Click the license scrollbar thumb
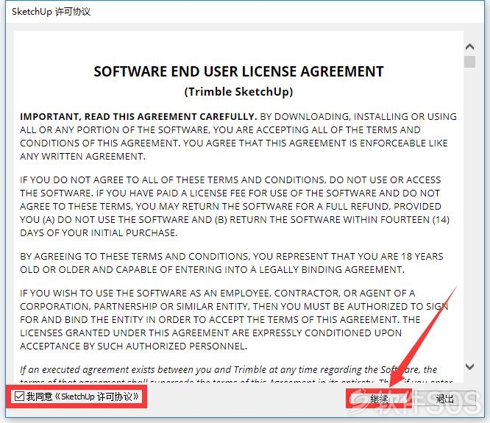Viewport: 490px width, 423px height. pos(469,62)
